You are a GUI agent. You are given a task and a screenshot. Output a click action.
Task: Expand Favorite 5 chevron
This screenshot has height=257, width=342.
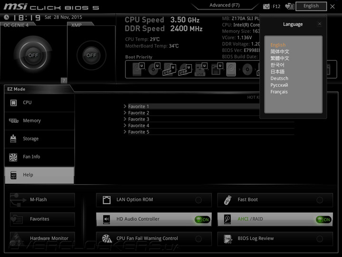tap(125, 131)
